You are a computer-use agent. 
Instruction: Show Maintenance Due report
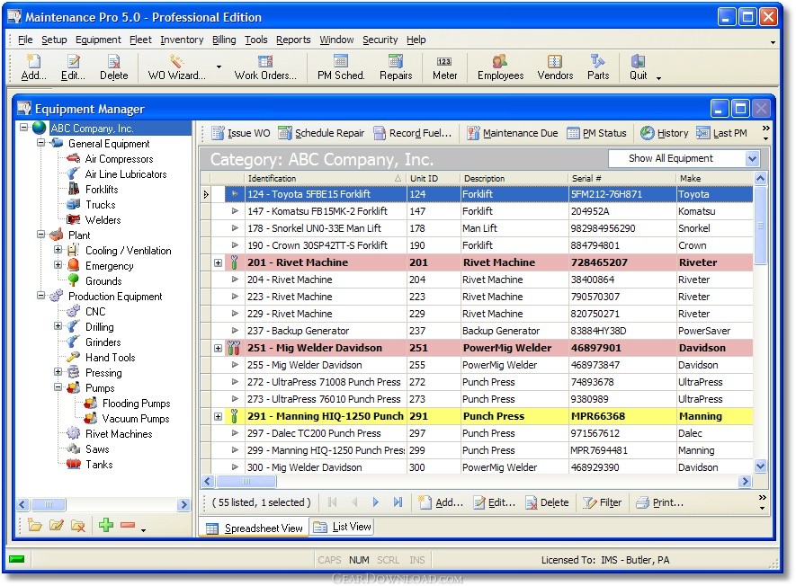(512, 133)
